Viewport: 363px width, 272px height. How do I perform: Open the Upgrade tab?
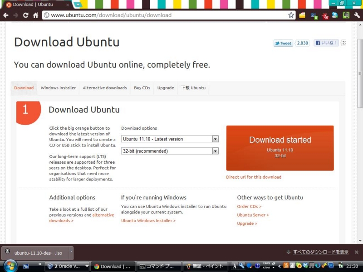point(166,88)
